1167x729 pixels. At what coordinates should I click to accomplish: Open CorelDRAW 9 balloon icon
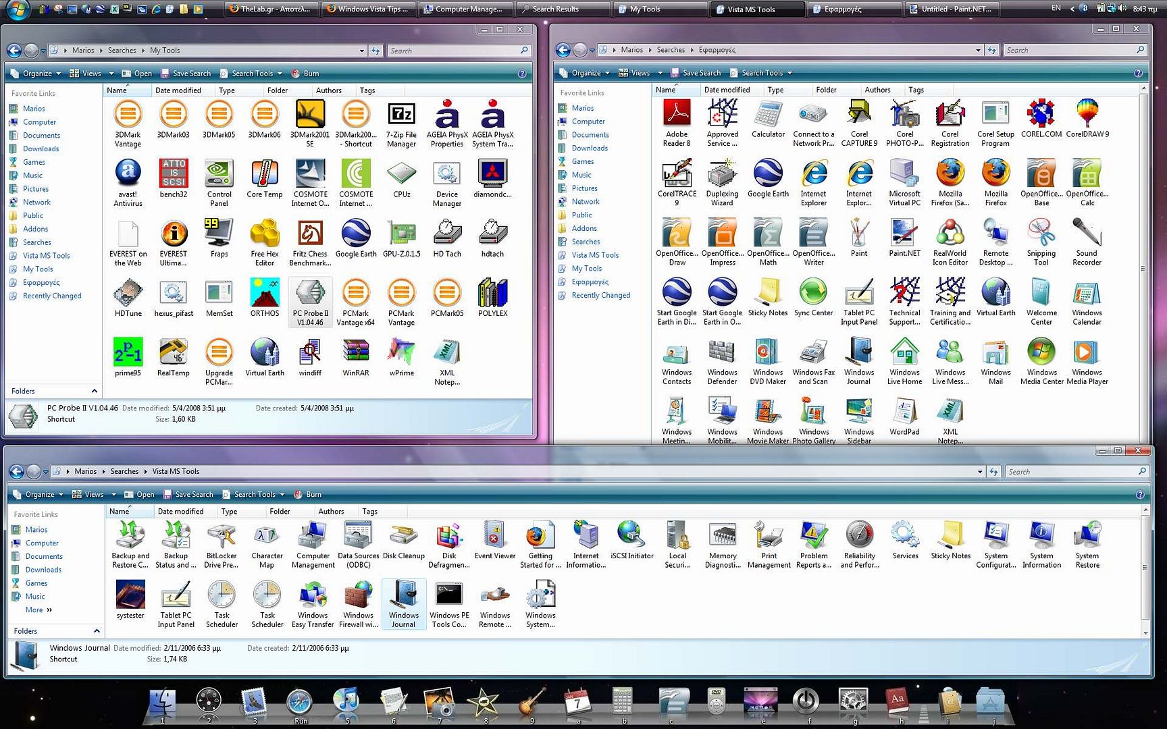(1087, 119)
